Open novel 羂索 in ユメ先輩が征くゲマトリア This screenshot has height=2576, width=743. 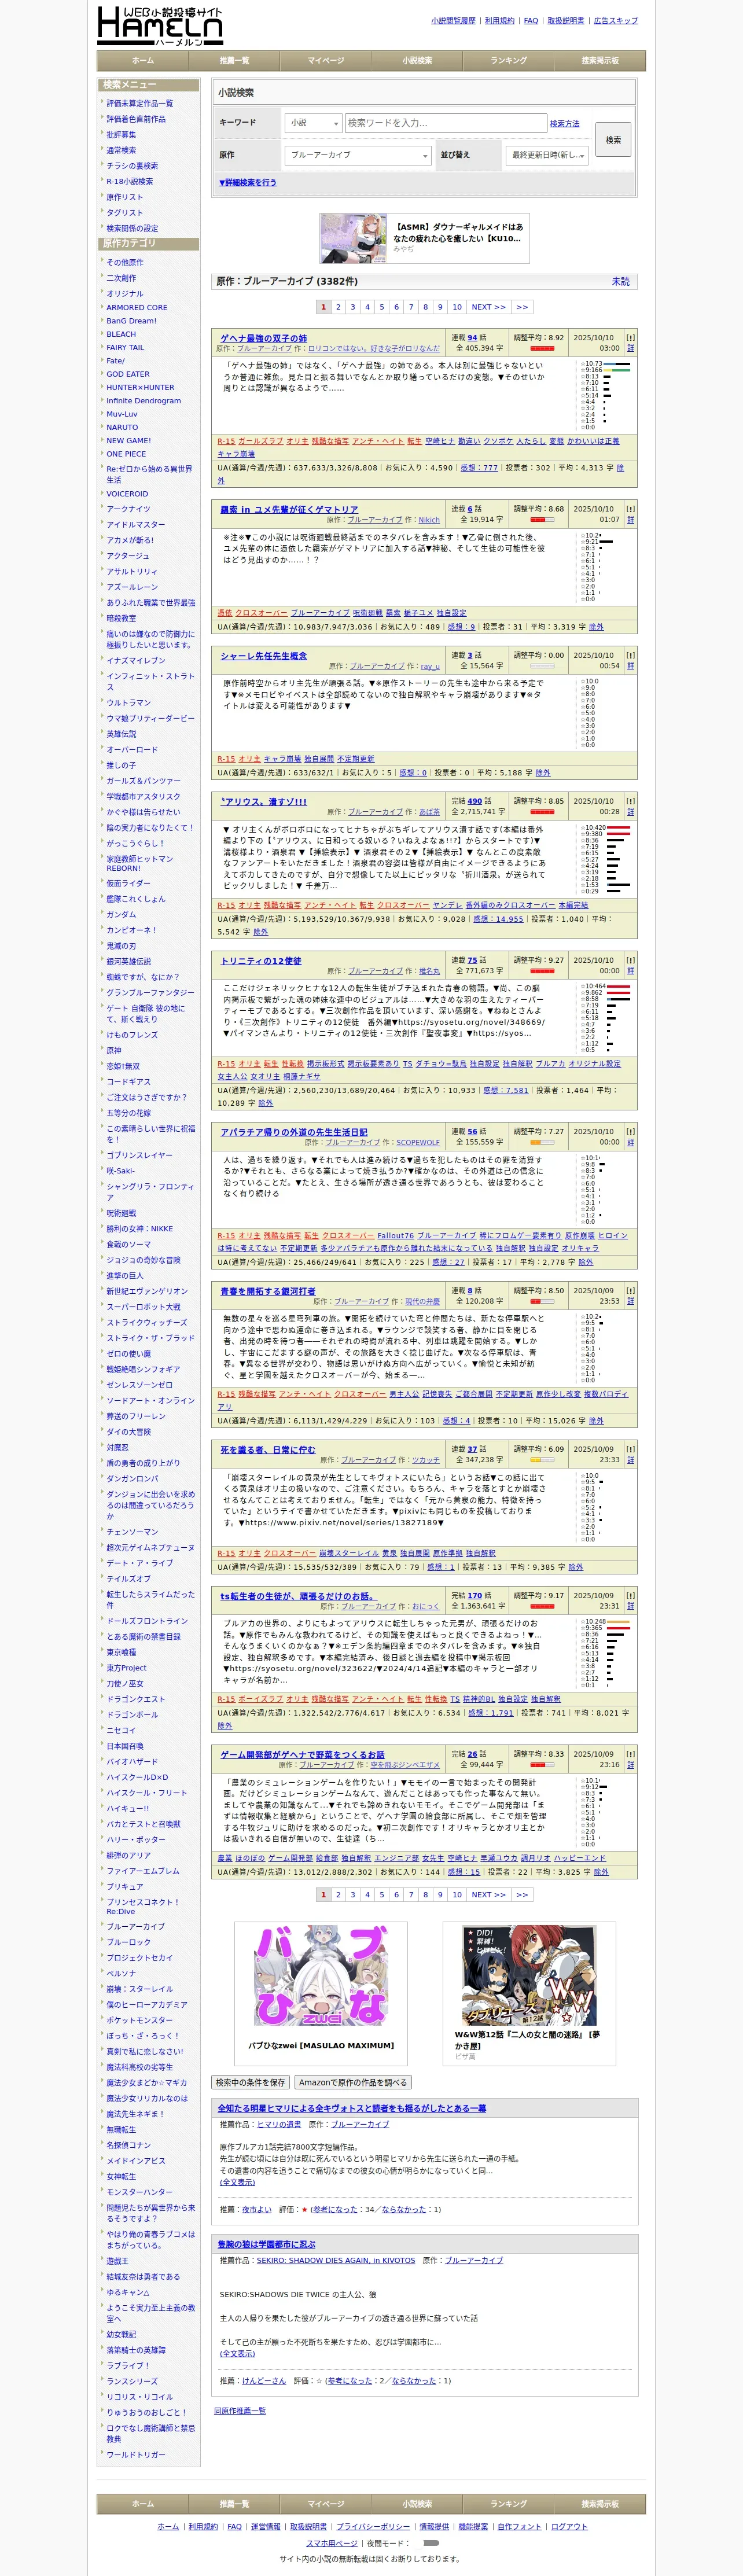click(x=289, y=509)
